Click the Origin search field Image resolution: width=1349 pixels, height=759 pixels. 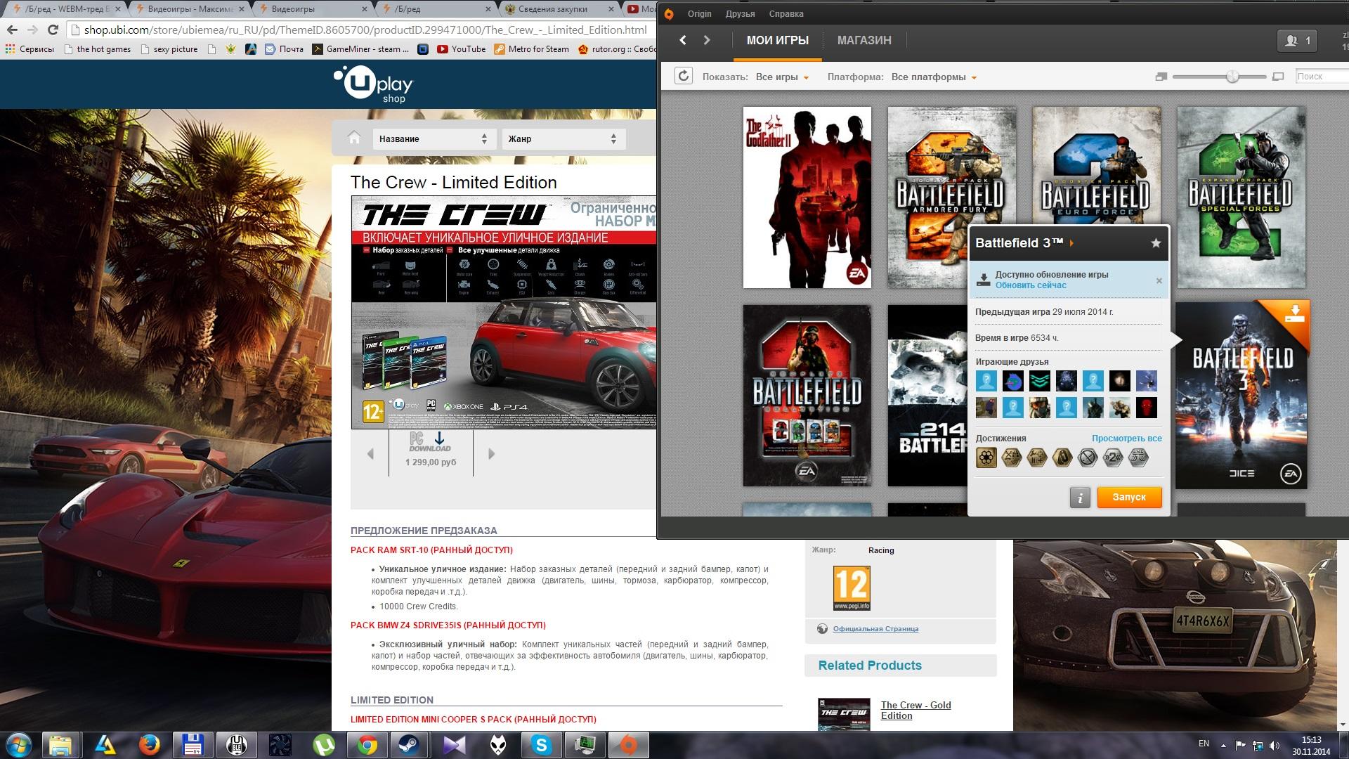(x=1322, y=77)
